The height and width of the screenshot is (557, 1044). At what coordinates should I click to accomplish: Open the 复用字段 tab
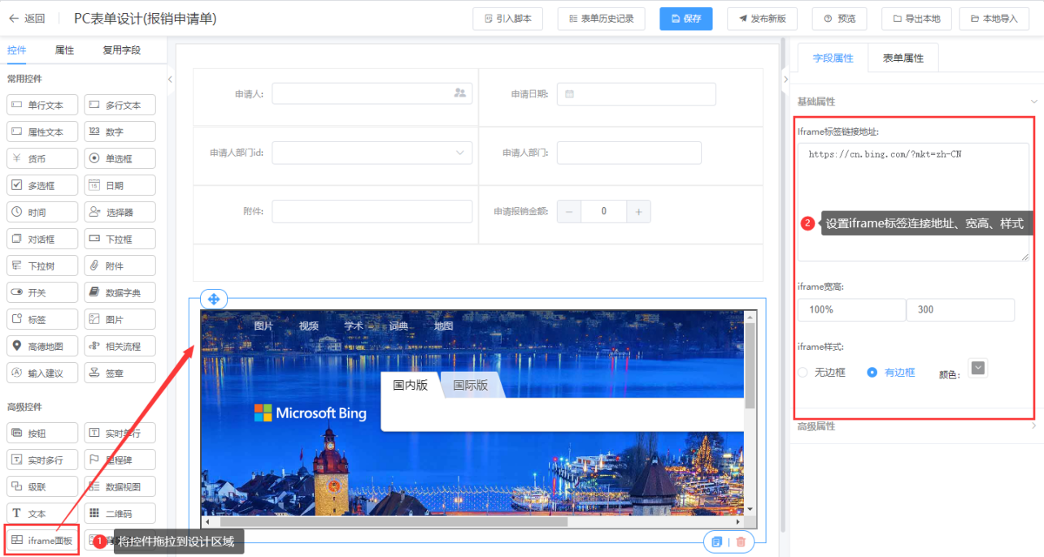[121, 50]
